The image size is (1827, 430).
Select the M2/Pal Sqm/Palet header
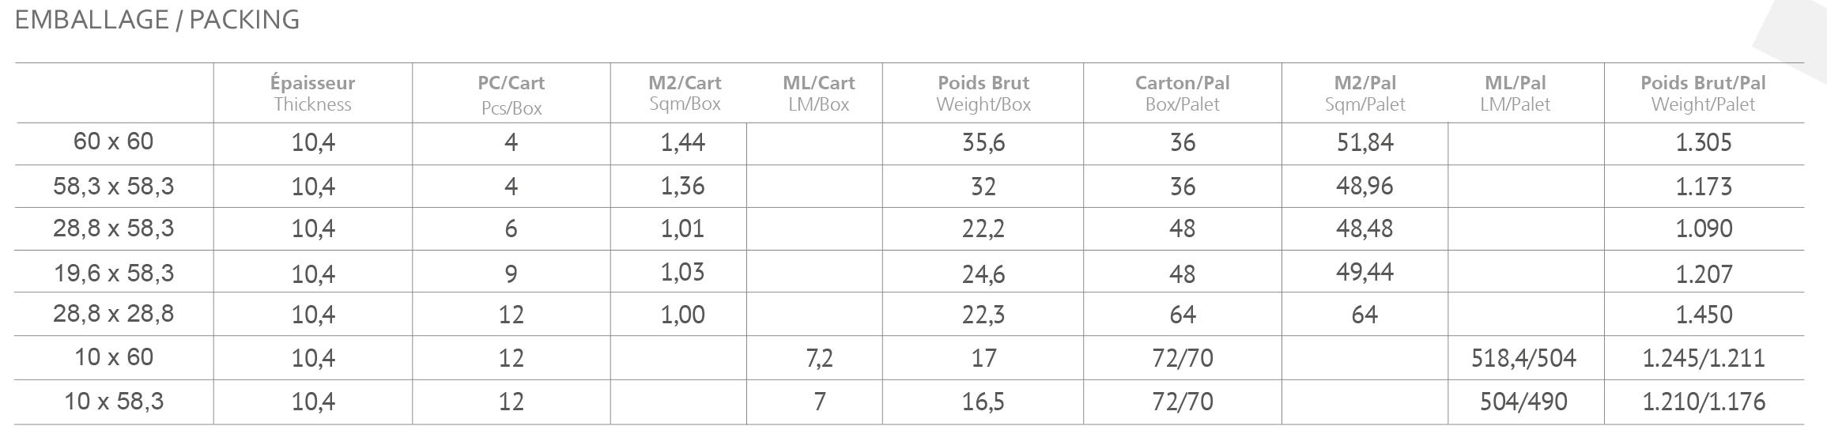1365,93
